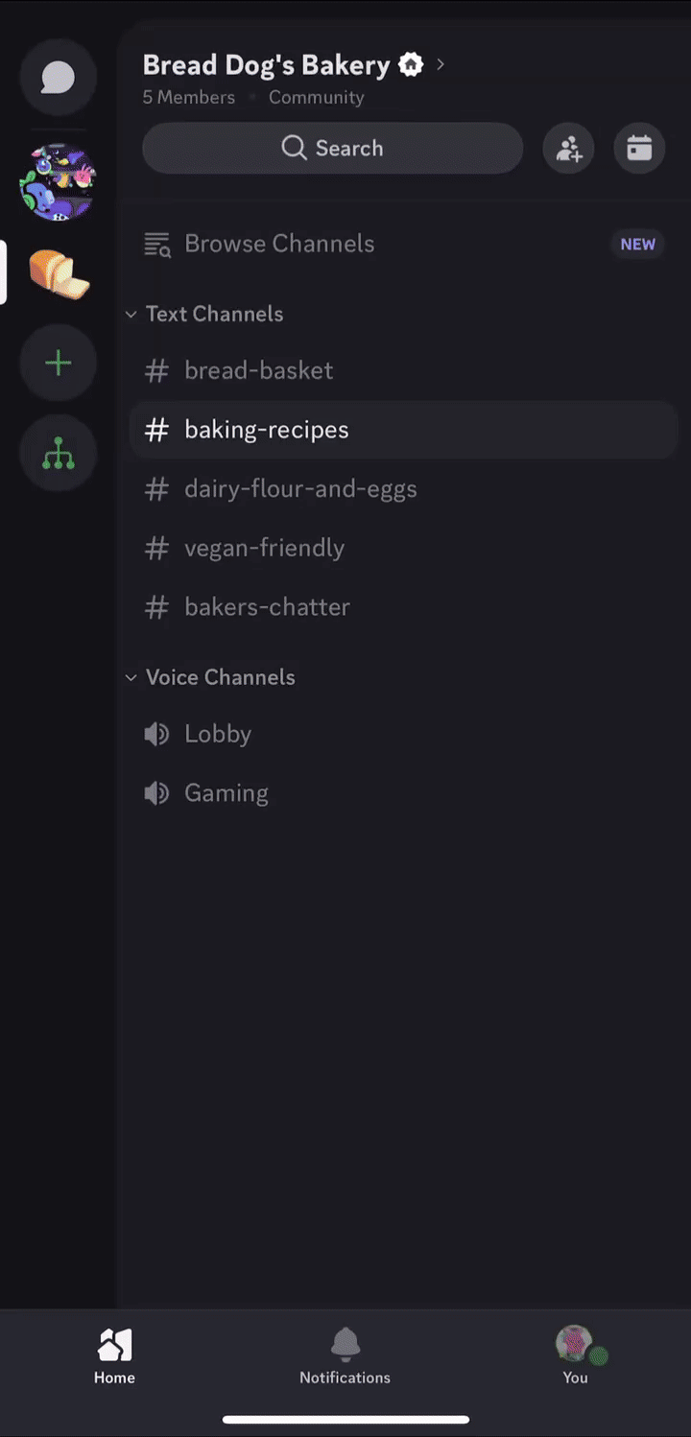Open the bread-basket text channel
The height and width of the screenshot is (1437, 691).
(258, 370)
